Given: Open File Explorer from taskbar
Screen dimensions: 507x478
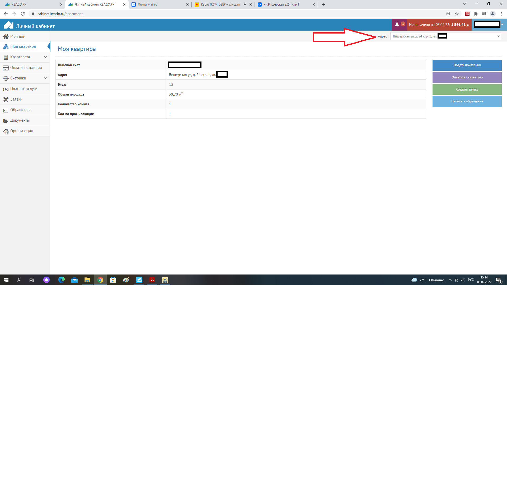Looking at the screenshot, I should (x=87, y=280).
